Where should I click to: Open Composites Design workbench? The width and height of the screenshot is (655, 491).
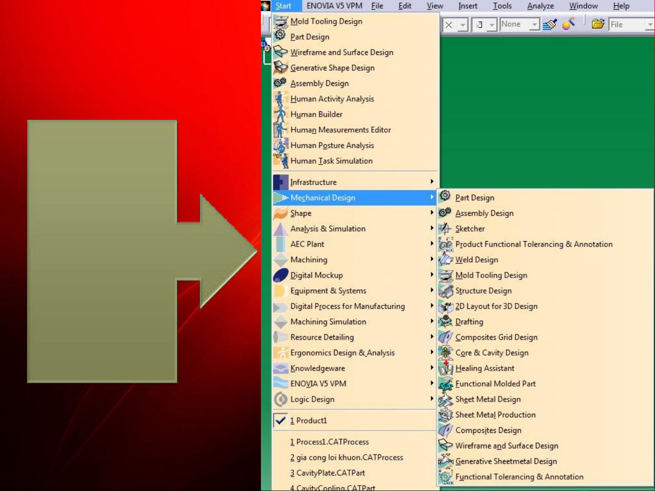pos(545,430)
